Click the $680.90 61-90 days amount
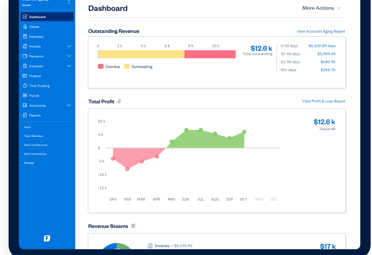 click(328, 62)
